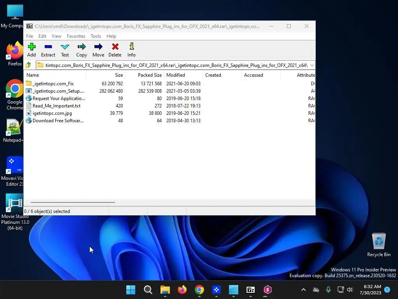
Task: Click the Extract toolbar icon
Action: point(48,47)
